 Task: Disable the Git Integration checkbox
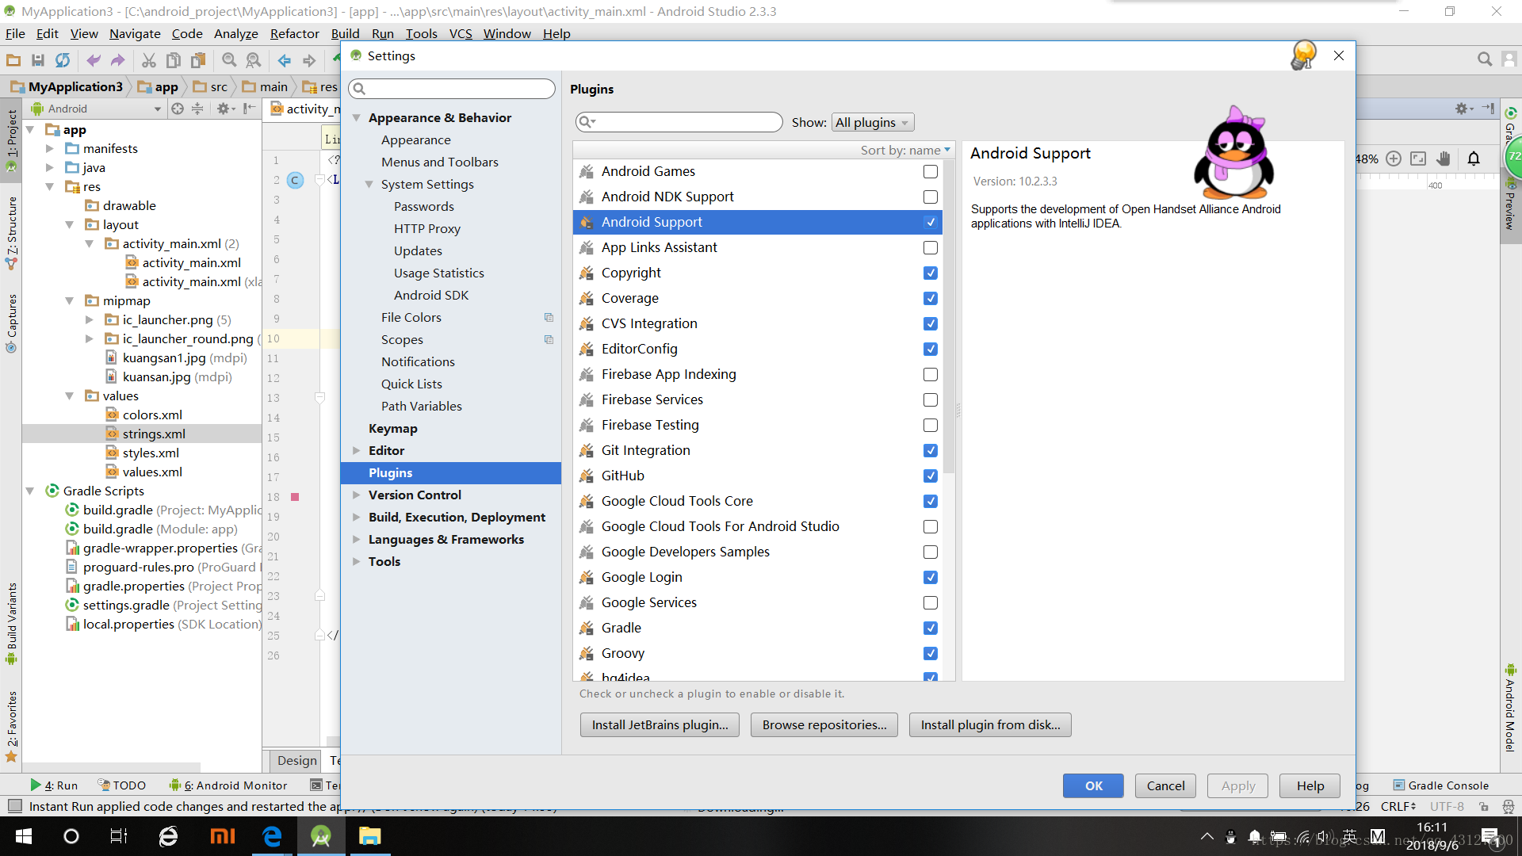(931, 450)
